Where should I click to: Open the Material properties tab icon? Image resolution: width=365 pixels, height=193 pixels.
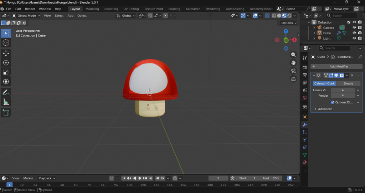pos(304,162)
